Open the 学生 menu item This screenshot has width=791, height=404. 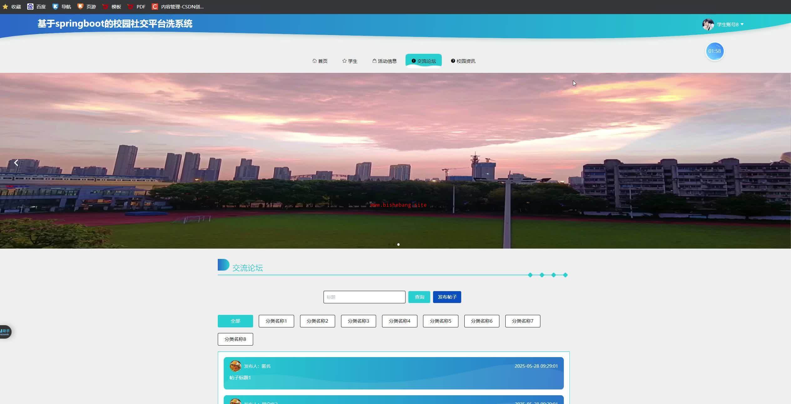pyautogui.click(x=350, y=61)
